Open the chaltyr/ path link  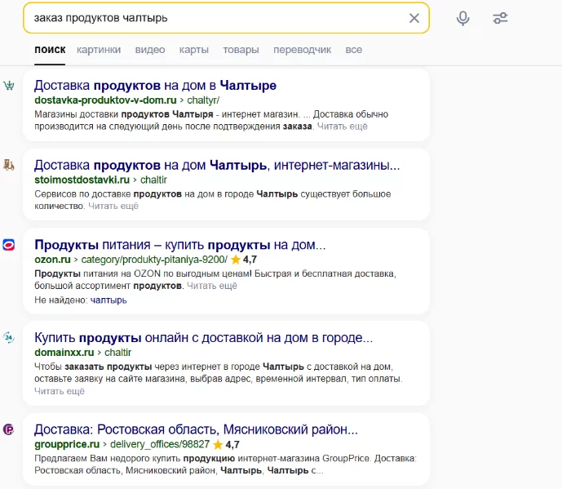click(203, 100)
